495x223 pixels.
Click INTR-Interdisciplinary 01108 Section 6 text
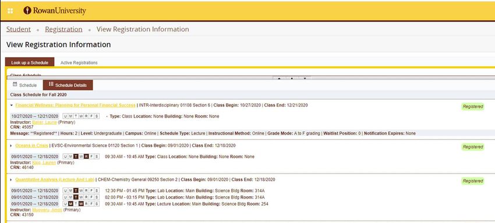(x=174, y=105)
